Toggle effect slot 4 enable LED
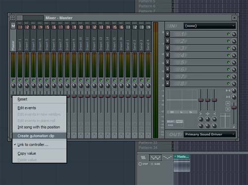Viewport: 248px width, 185px height. 228,55
